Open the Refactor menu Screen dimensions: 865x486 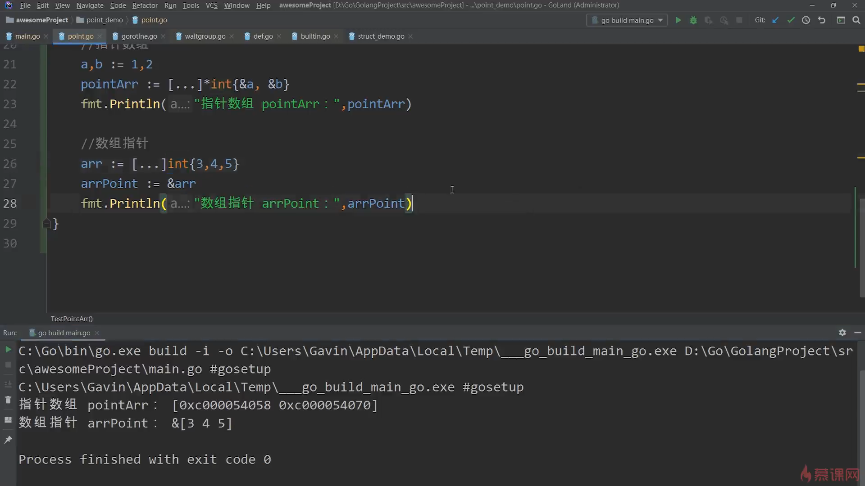pyautogui.click(x=145, y=5)
